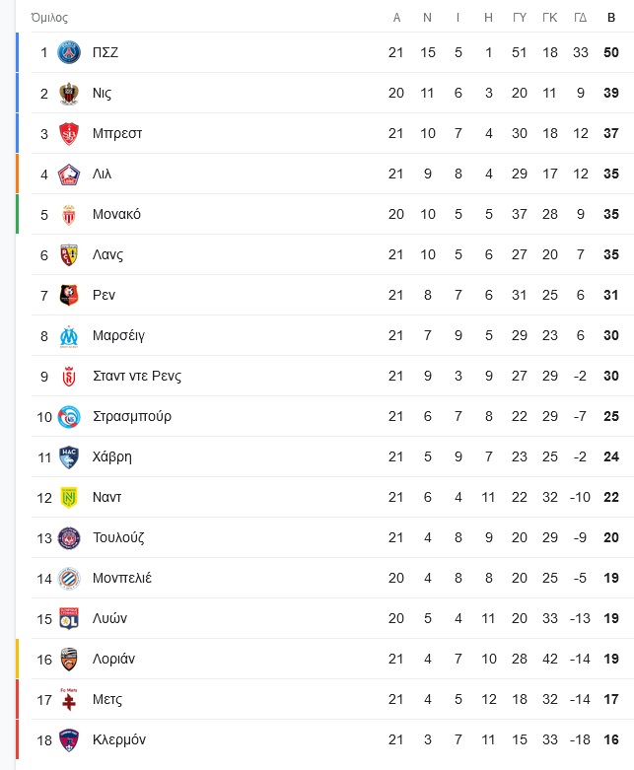Click the Nice club crest icon
Screen dimensions: 634x770
click(x=69, y=94)
